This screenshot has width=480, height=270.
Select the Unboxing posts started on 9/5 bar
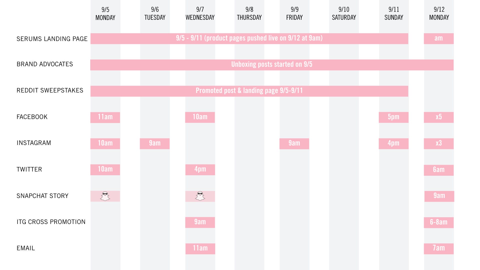(272, 65)
